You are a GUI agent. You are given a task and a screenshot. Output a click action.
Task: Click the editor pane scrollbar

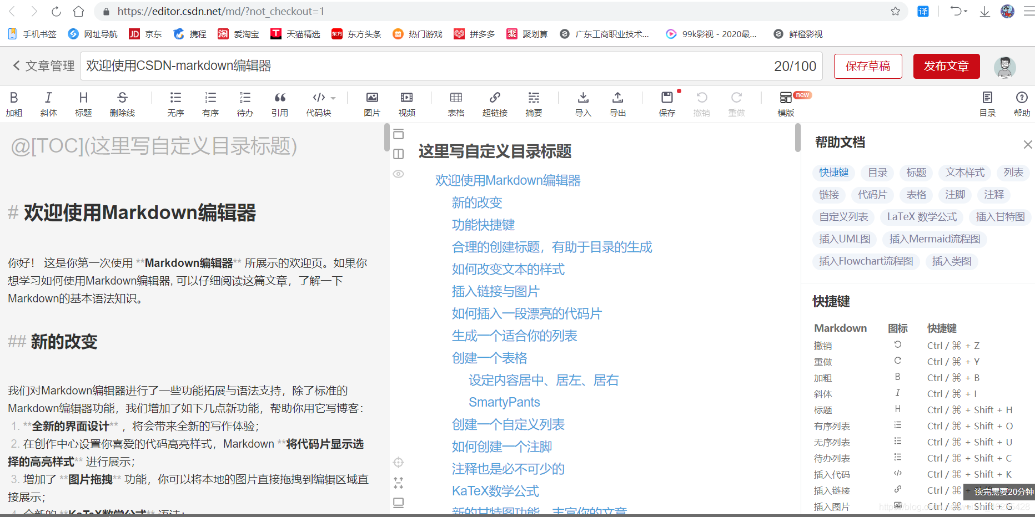[x=387, y=138]
